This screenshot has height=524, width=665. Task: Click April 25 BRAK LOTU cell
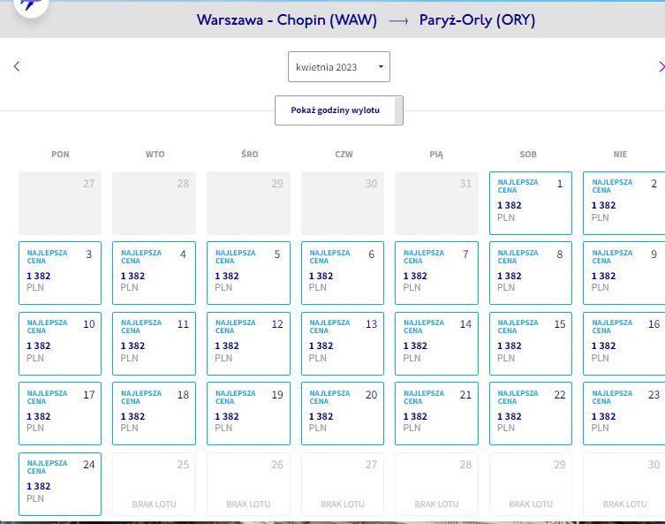(x=154, y=483)
